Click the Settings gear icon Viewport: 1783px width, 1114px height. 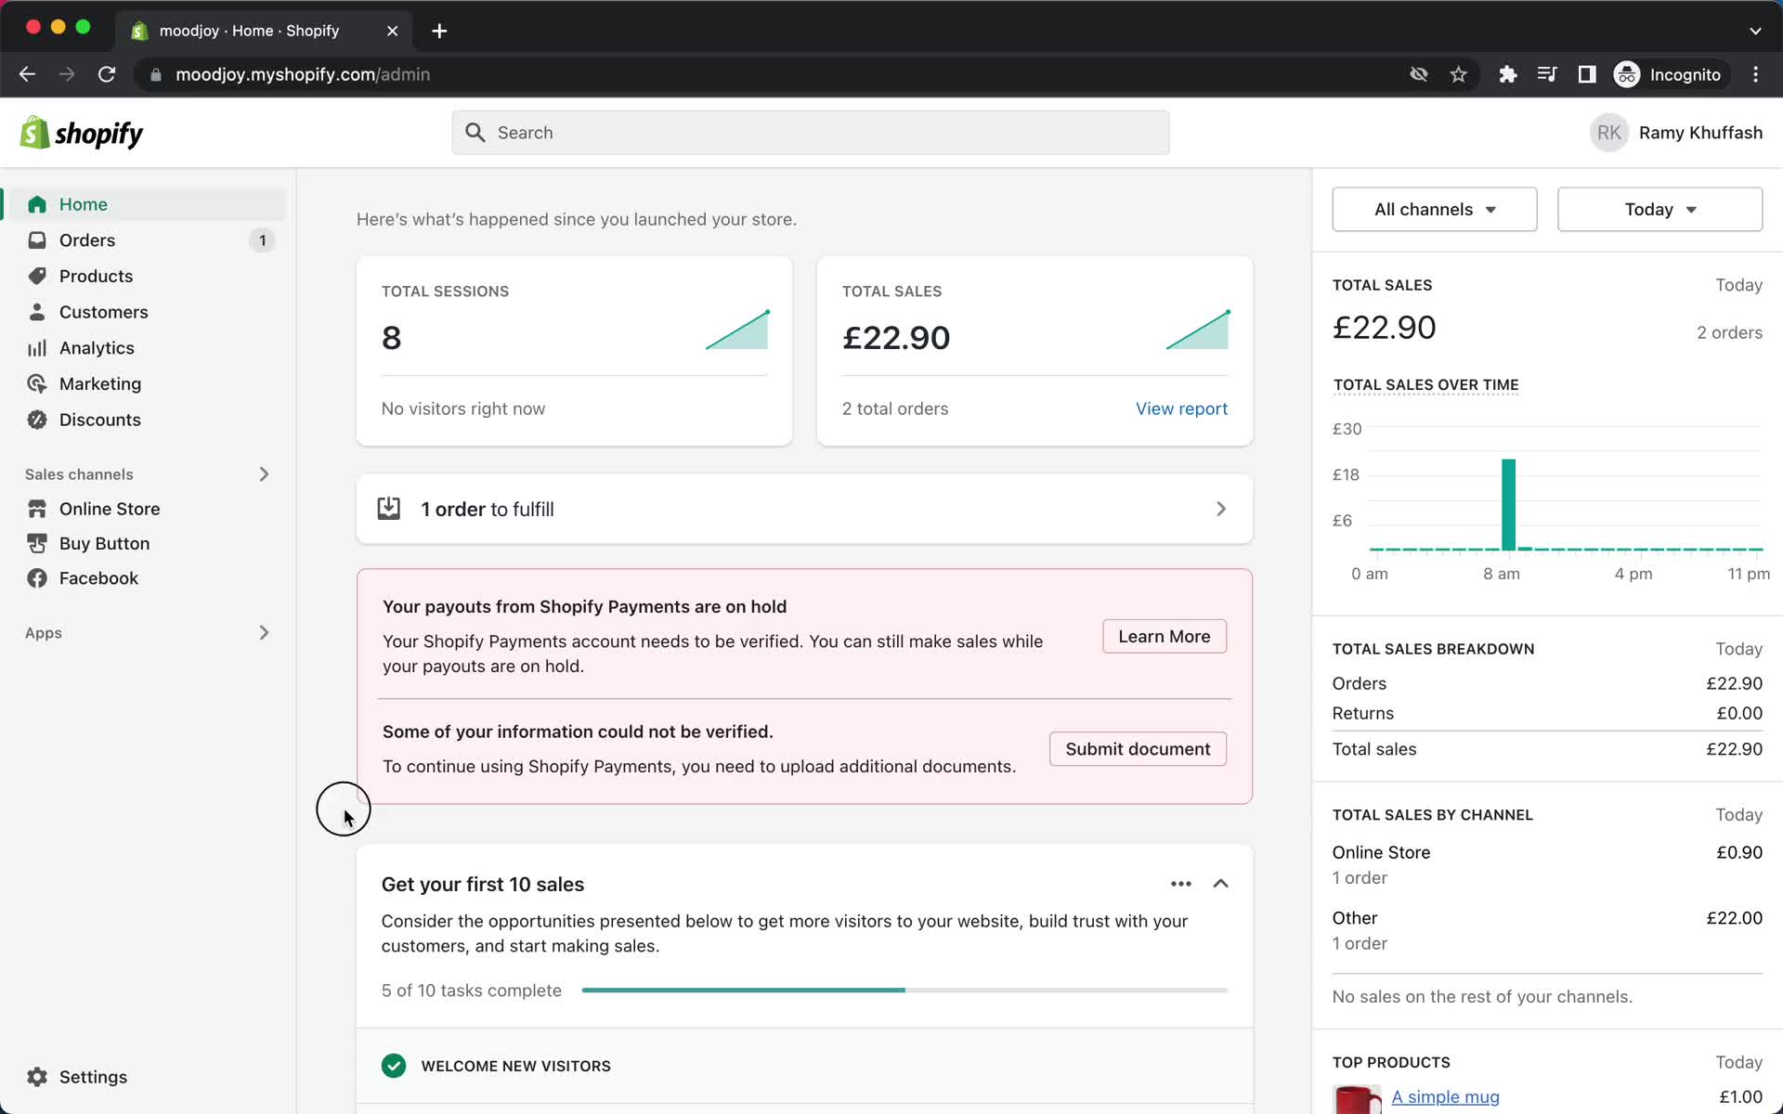[x=37, y=1077]
